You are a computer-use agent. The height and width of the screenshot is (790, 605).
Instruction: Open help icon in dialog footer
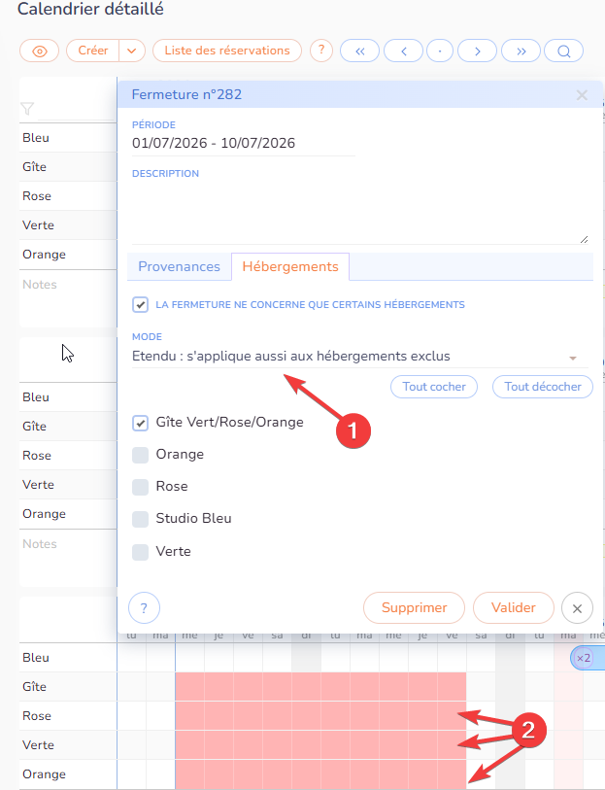[144, 608]
